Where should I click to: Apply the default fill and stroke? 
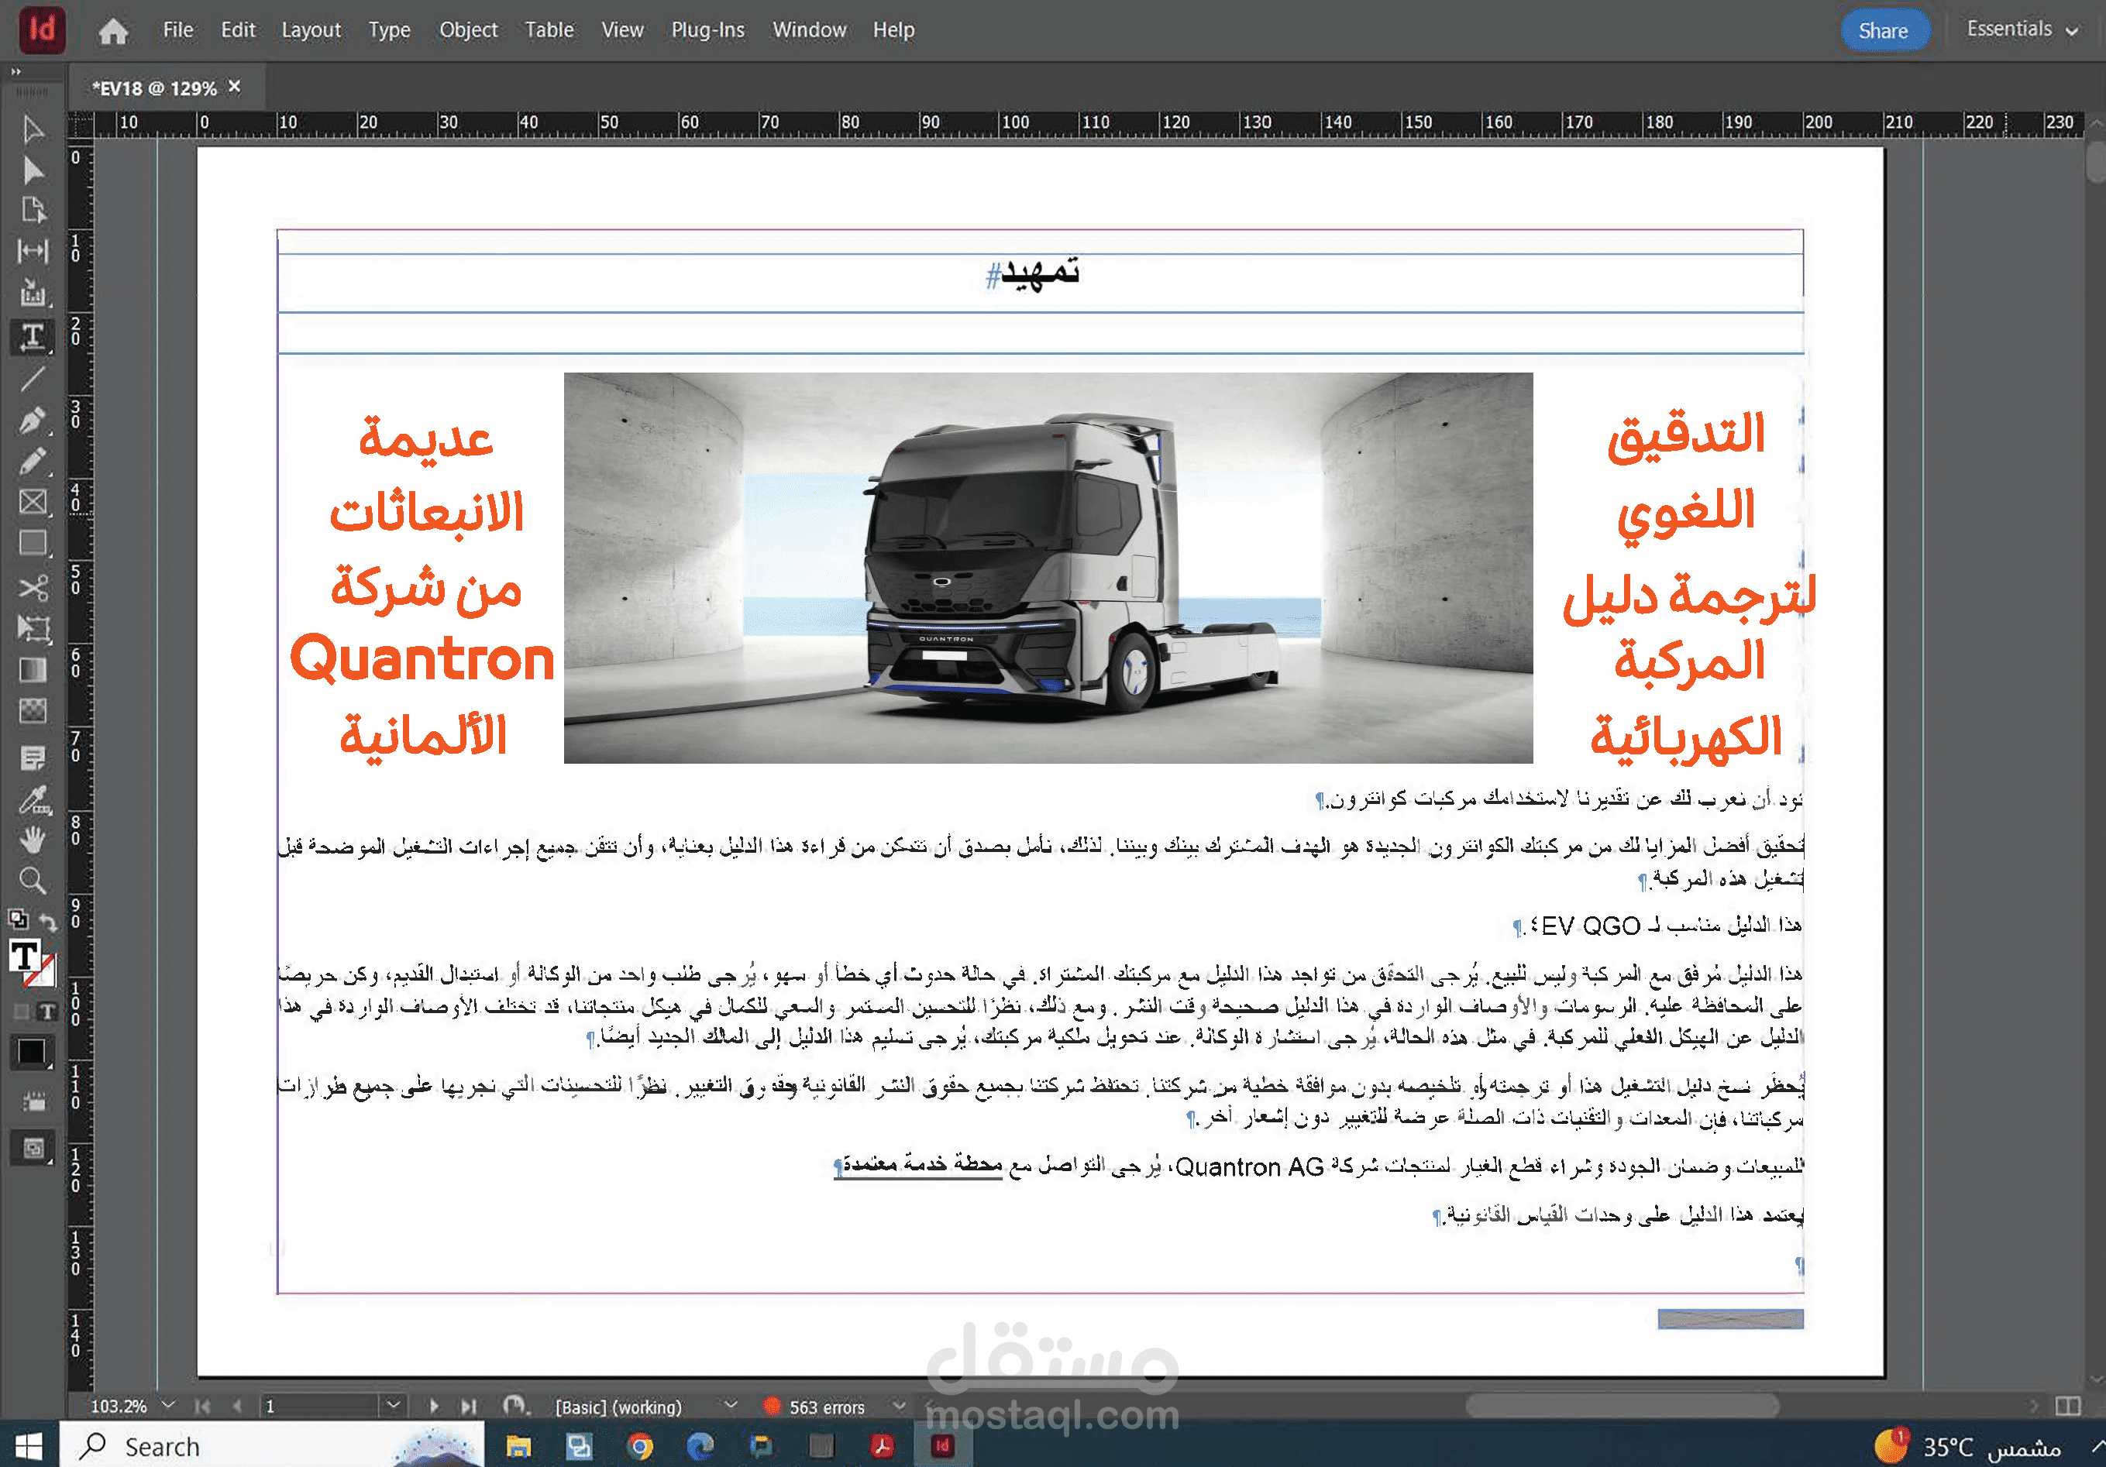click(19, 917)
